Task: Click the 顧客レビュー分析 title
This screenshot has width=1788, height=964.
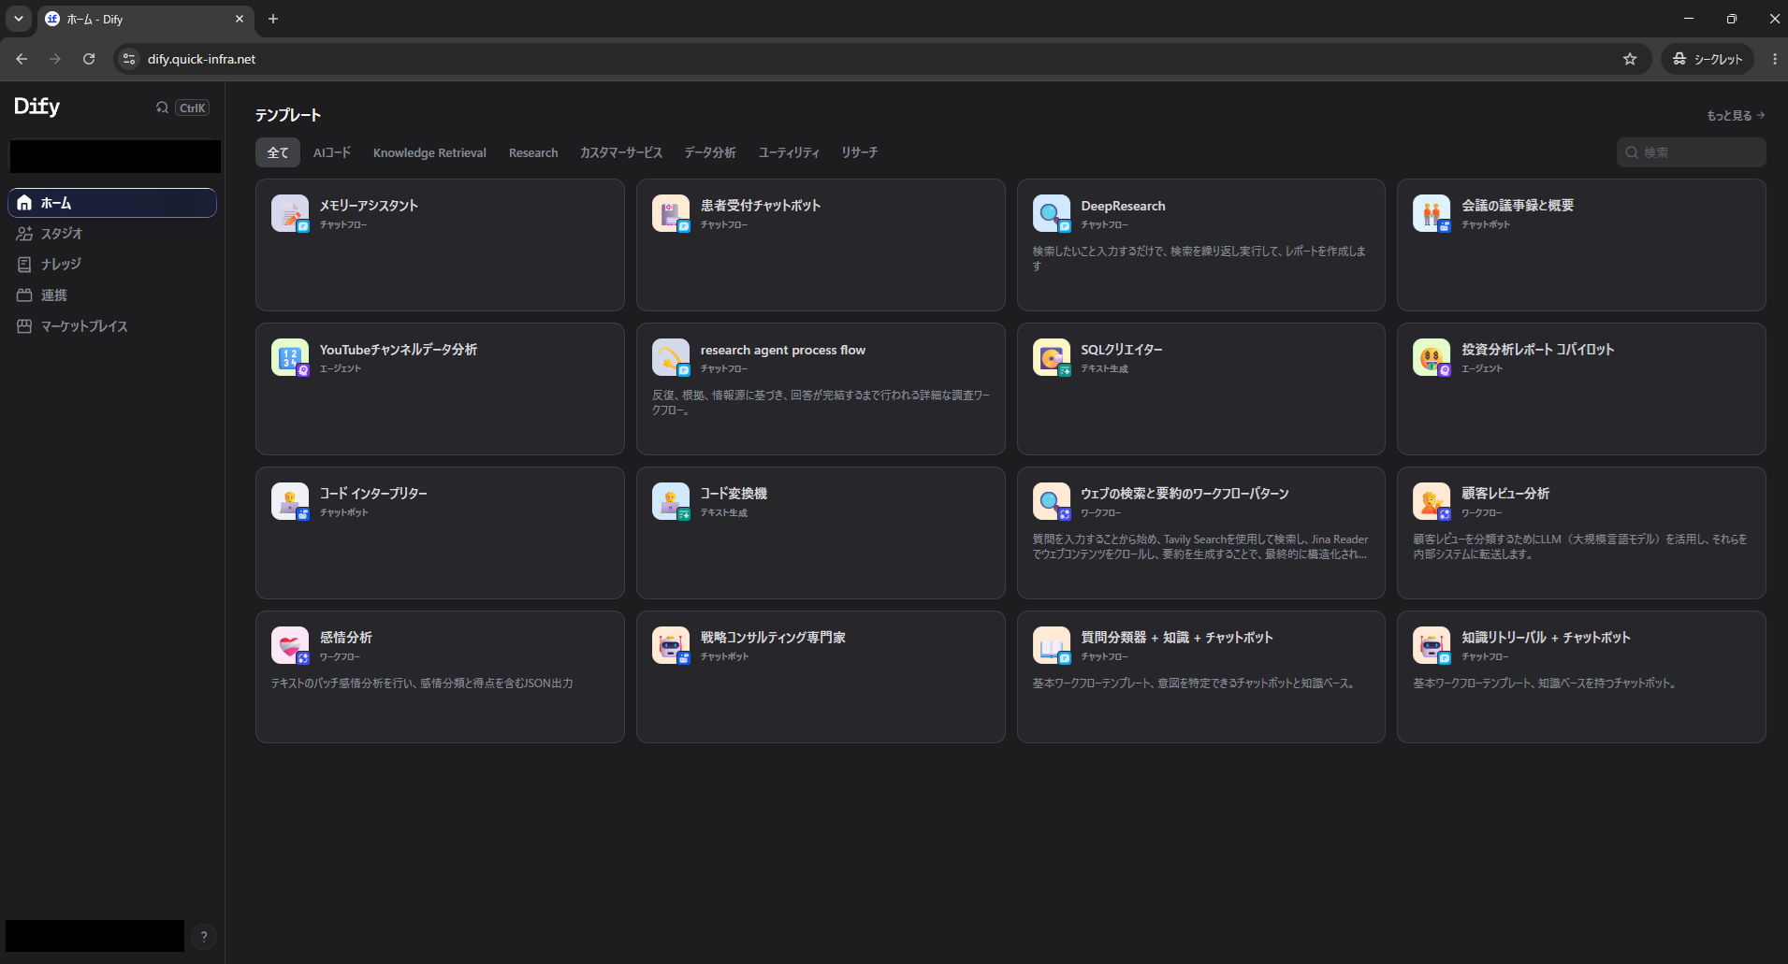Action: coord(1505,494)
